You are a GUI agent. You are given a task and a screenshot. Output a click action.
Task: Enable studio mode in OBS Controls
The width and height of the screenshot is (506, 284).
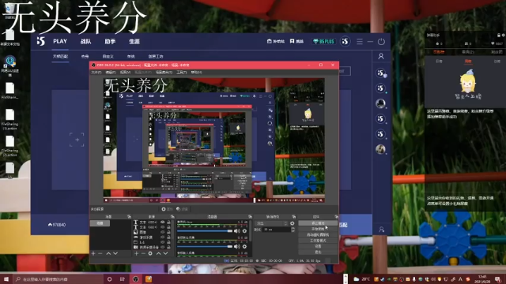point(318,241)
